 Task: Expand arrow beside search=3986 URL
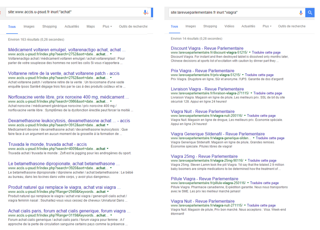pyautogui.click(x=111, y=102)
